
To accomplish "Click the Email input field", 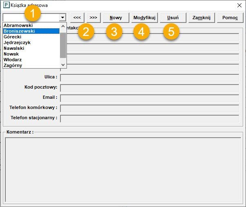I will tap(149, 98).
